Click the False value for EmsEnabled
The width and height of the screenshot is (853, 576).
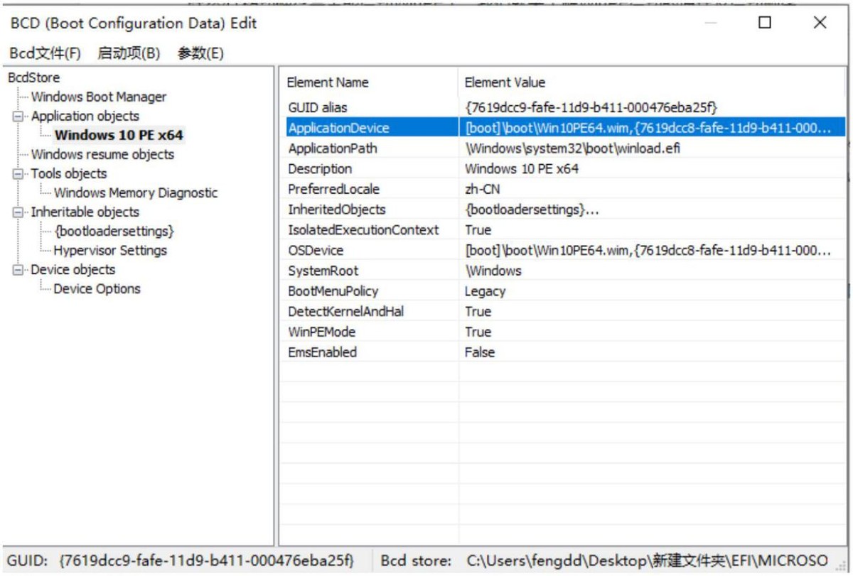click(x=479, y=352)
